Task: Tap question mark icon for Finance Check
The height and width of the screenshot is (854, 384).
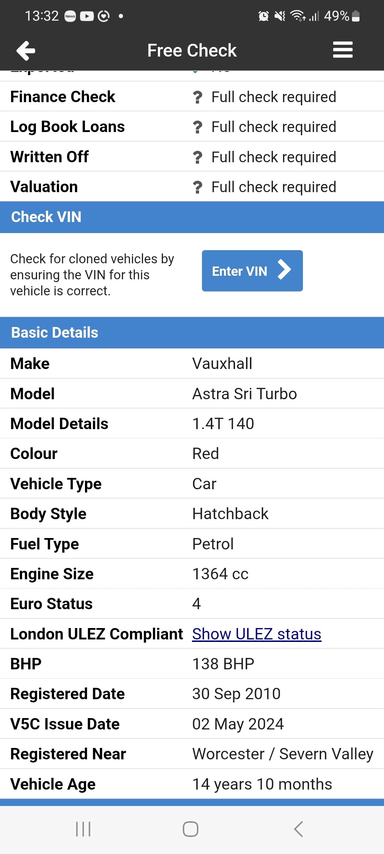Action: (x=197, y=97)
